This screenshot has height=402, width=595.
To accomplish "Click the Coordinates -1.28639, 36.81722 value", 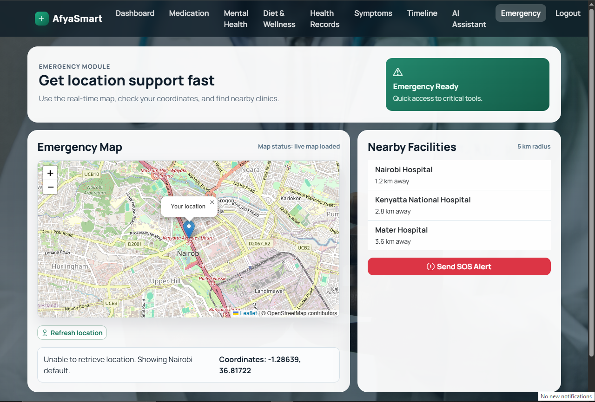I will pyautogui.click(x=260, y=365).
